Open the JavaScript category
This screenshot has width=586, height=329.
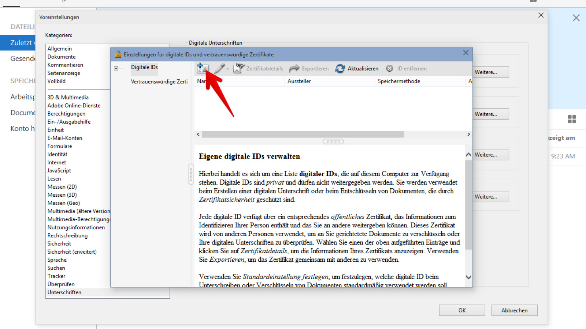tap(59, 170)
